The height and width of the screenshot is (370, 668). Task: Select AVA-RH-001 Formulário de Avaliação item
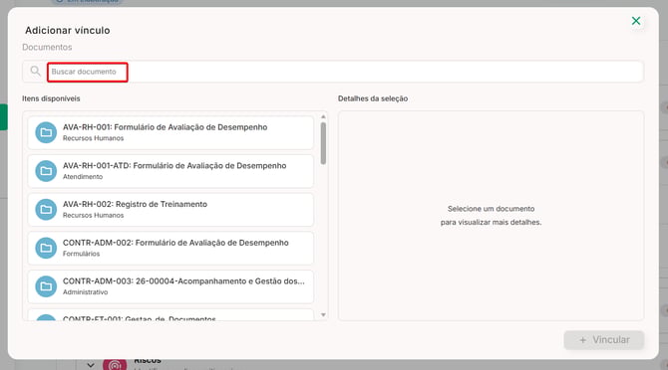point(170,132)
